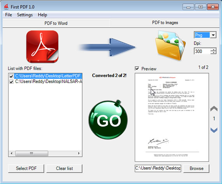
Task: Click the '1 of 2' page counter
Action: pos(203,67)
